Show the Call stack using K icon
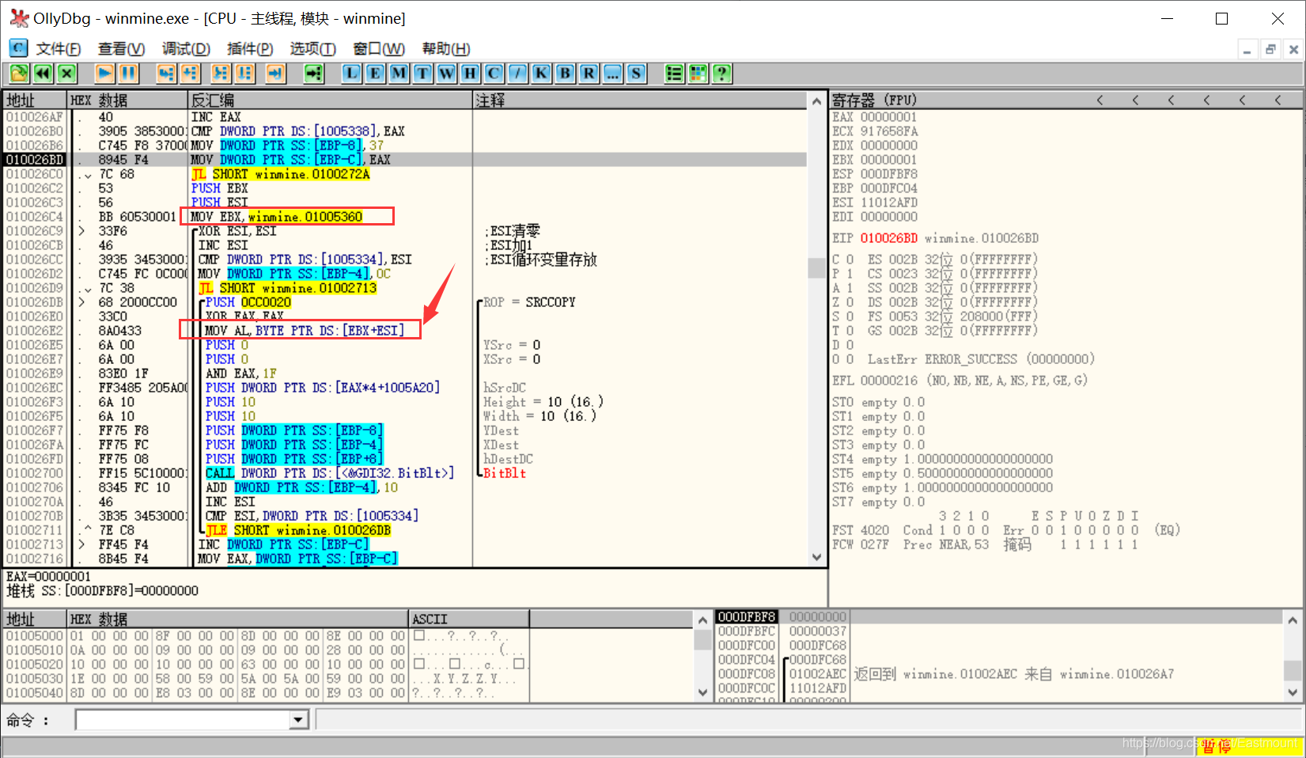 (x=541, y=74)
